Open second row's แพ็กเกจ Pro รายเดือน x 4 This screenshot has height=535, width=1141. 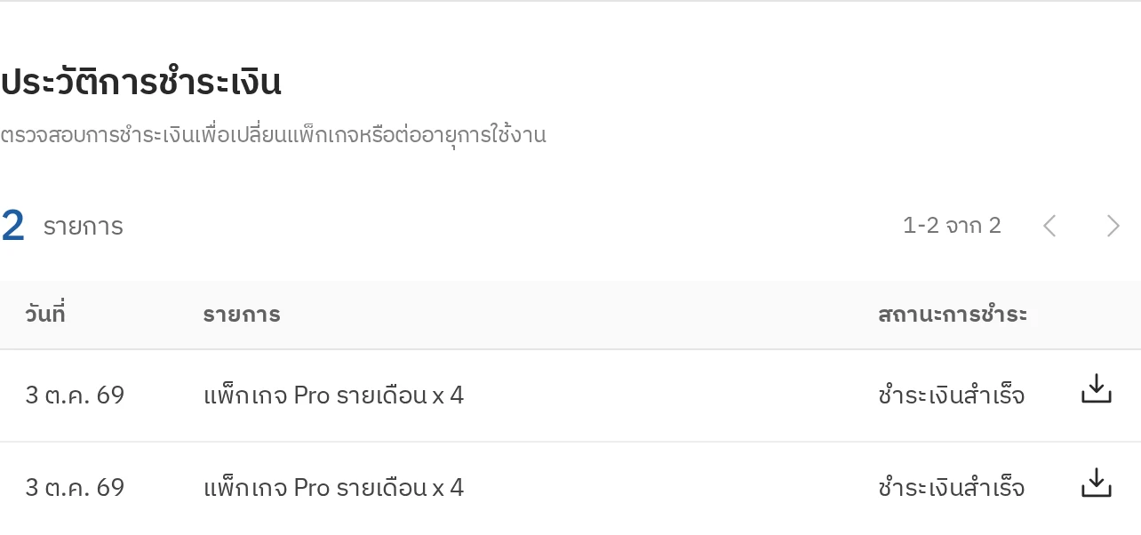tap(333, 488)
